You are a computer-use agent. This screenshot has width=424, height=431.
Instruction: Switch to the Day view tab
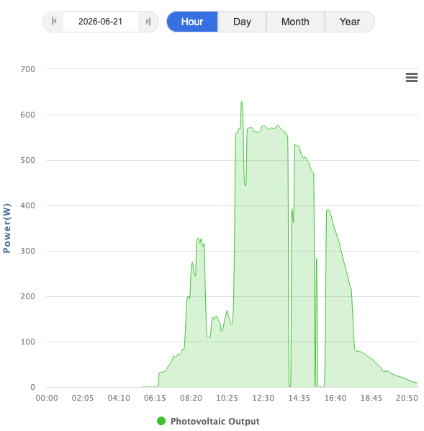point(242,22)
